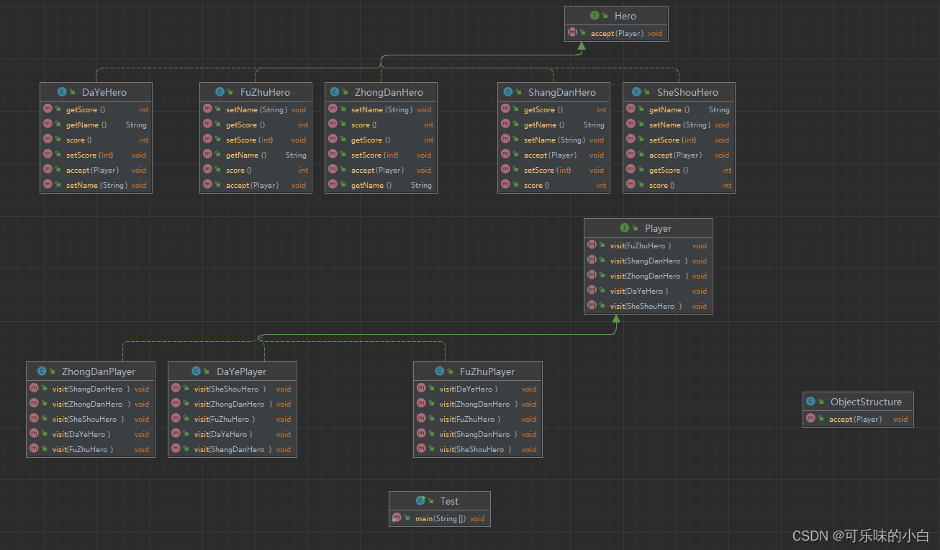Screen dimensions: 940x550
Task: Select the Player interface node title
Action: [658, 228]
